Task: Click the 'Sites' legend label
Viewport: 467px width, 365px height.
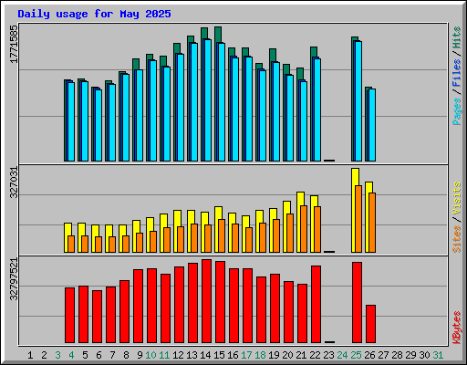Action: click(x=457, y=239)
